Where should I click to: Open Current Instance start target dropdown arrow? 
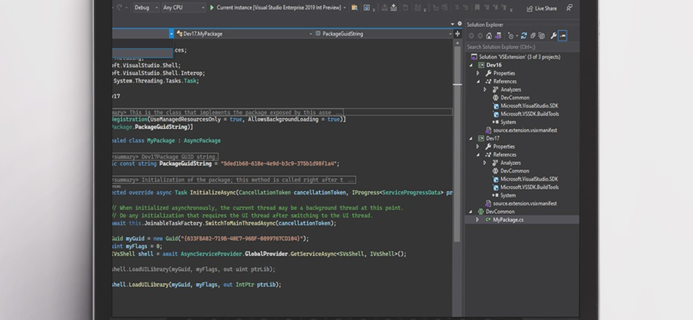click(x=345, y=8)
